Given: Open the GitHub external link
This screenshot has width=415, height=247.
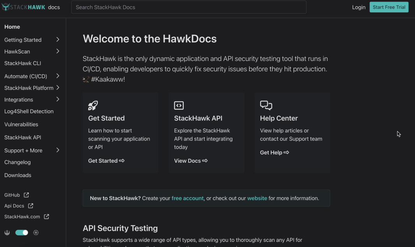Looking at the screenshot, I should click(x=12, y=195).
